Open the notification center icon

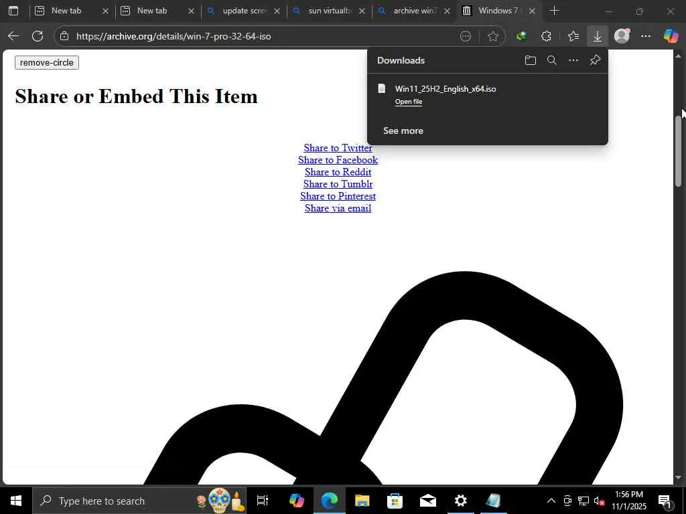pyautogui.click(x=665, y=501)
